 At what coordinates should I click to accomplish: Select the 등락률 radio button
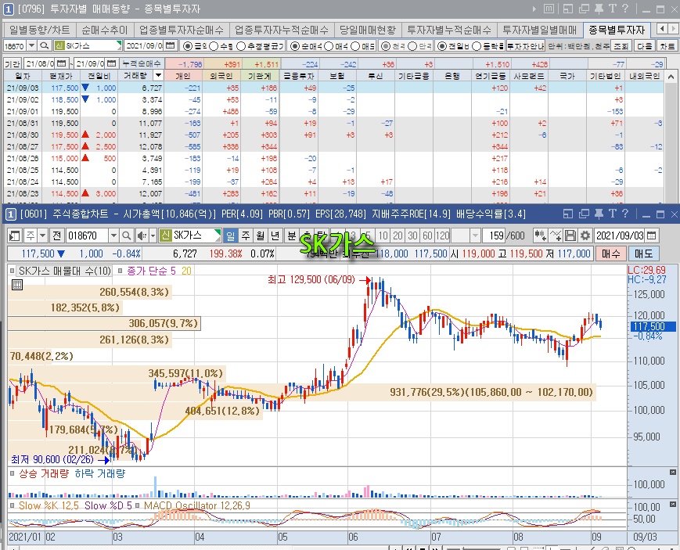pyautogui.click(x=476, y=45)
